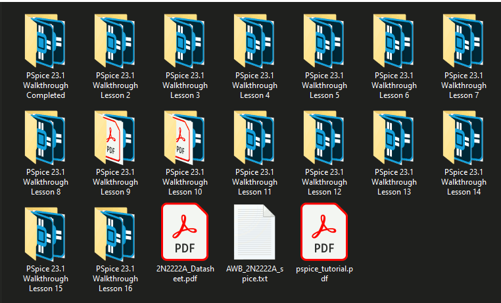The width and height of the screenshot is (501, 303).
Task: Select the PSpice 23.1 Walkthrough Completed folder icon
Action: point(45,41)
